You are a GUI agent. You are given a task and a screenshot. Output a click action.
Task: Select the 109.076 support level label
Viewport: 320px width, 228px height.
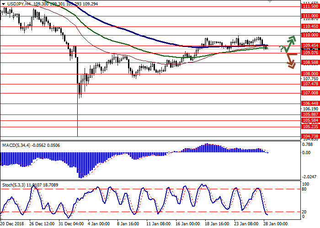pyautogui.click(x=310, y=53)
